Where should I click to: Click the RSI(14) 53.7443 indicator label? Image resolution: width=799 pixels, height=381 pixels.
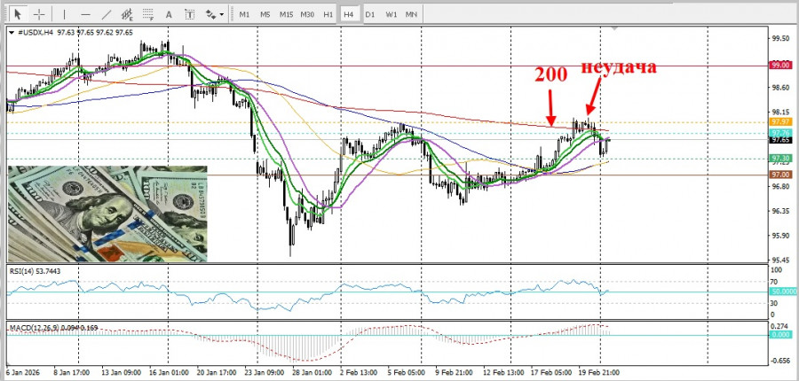36,272
